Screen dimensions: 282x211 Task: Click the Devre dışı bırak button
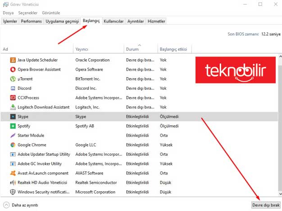click(266, 205)
